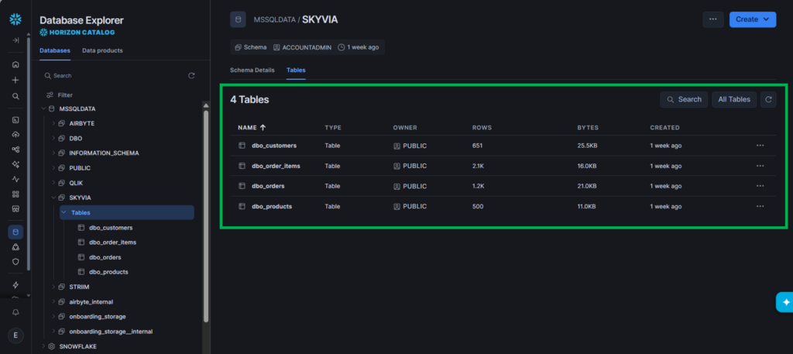The height and width of the screenshot is (354, 793).
Task: Refresh the 4 Tables list
Action: [x=768, y=100]
